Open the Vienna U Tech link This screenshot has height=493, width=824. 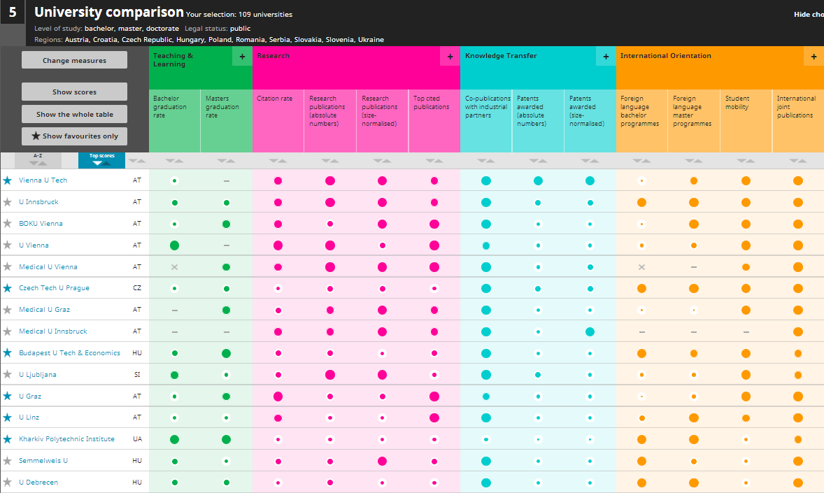click(x=43, y=180)
